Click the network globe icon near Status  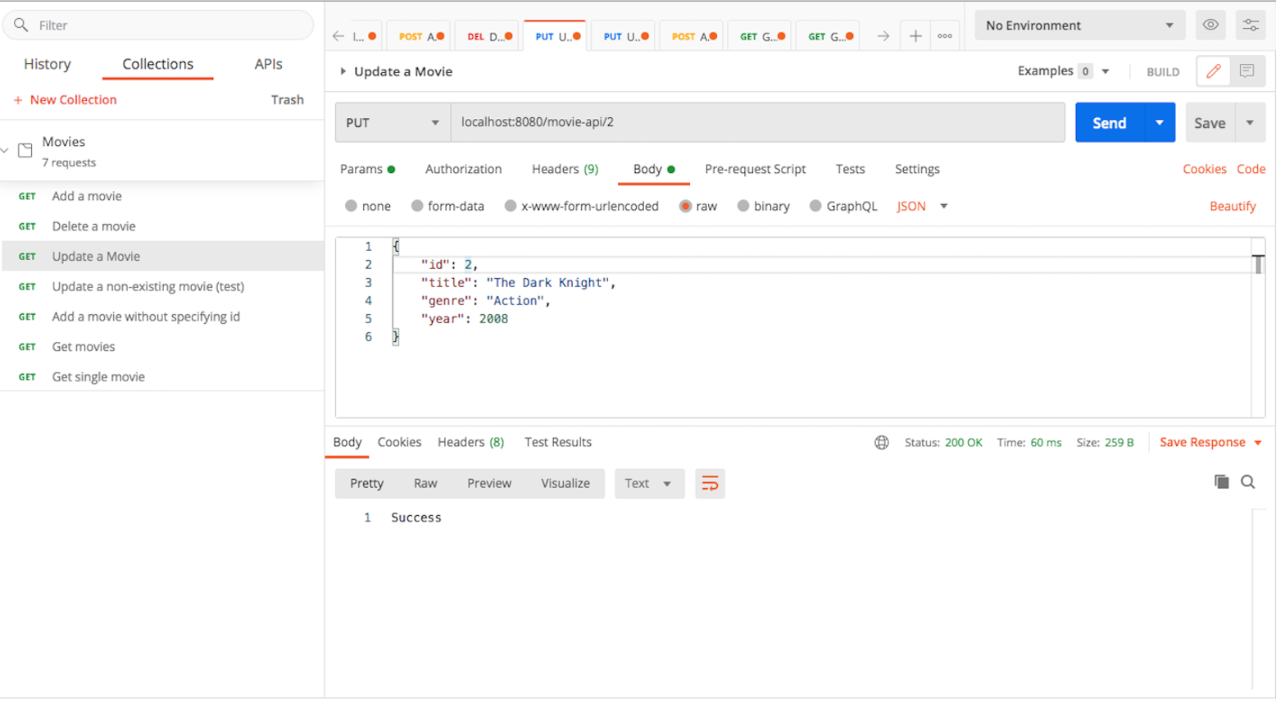[x=882, y=443]
